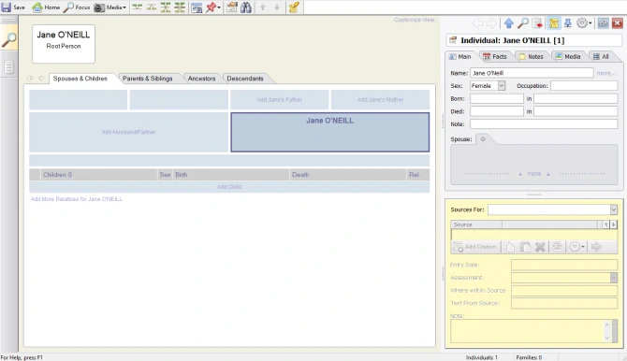Click the back arrow in property panel
Viewport: 627px width, 361px height.
pyautogui.click(x=477, y=23)
